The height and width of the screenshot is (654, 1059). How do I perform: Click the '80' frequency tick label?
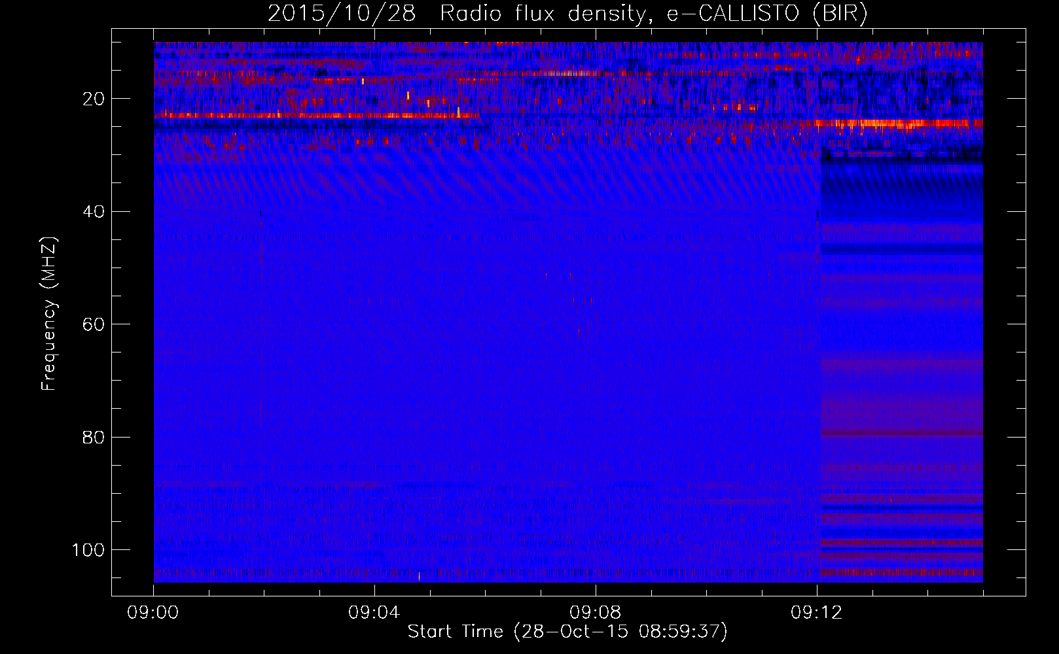[94, 437]
